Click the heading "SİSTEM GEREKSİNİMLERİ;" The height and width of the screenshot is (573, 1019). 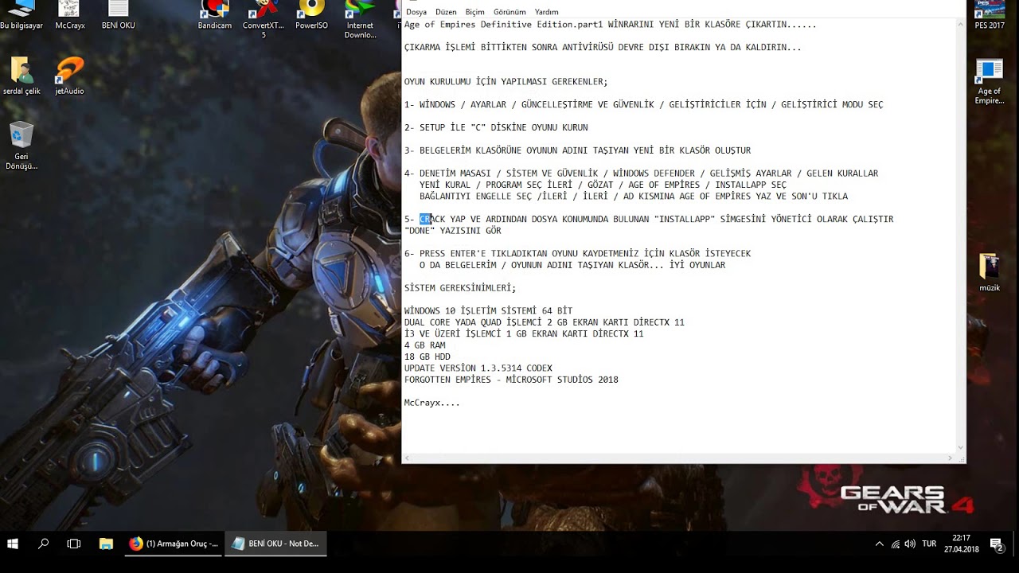(460, 288)
